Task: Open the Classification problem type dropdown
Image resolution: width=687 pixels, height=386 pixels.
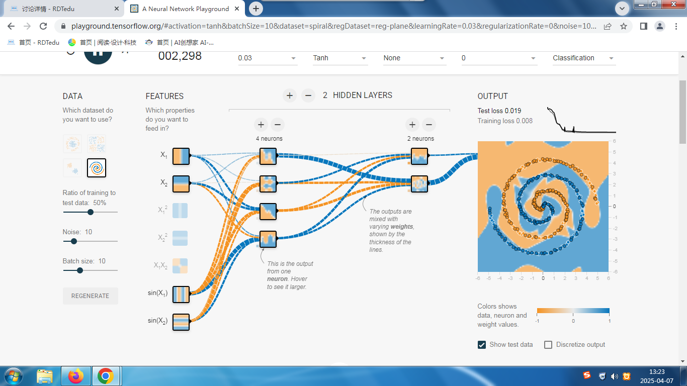Action: click(x=583, y=58)
